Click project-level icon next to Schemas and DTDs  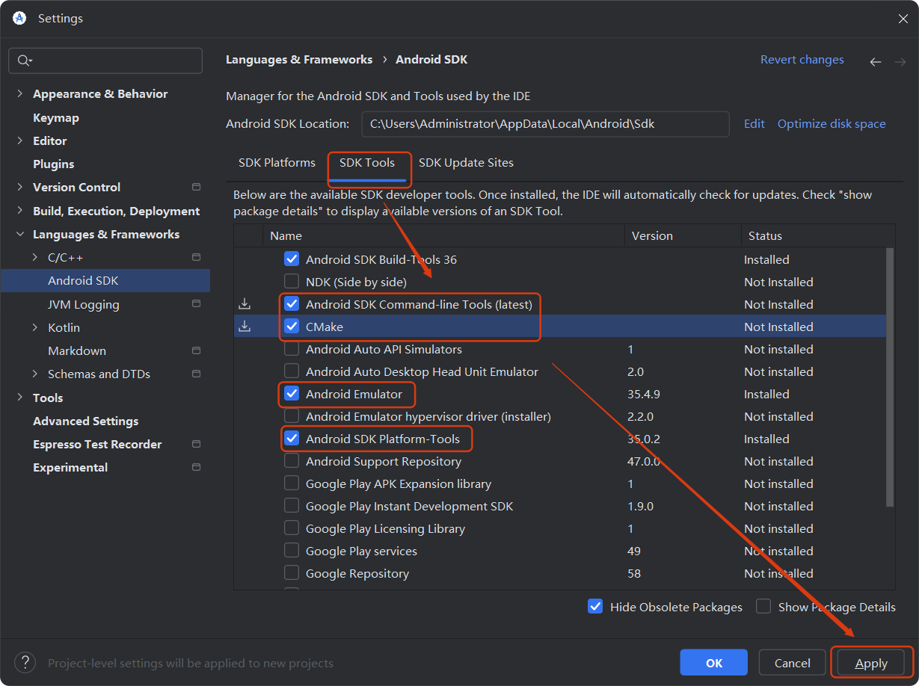coord(197,374)
